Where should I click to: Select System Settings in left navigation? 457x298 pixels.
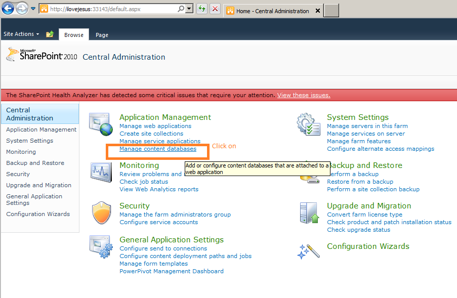click(x=30, y=141)
